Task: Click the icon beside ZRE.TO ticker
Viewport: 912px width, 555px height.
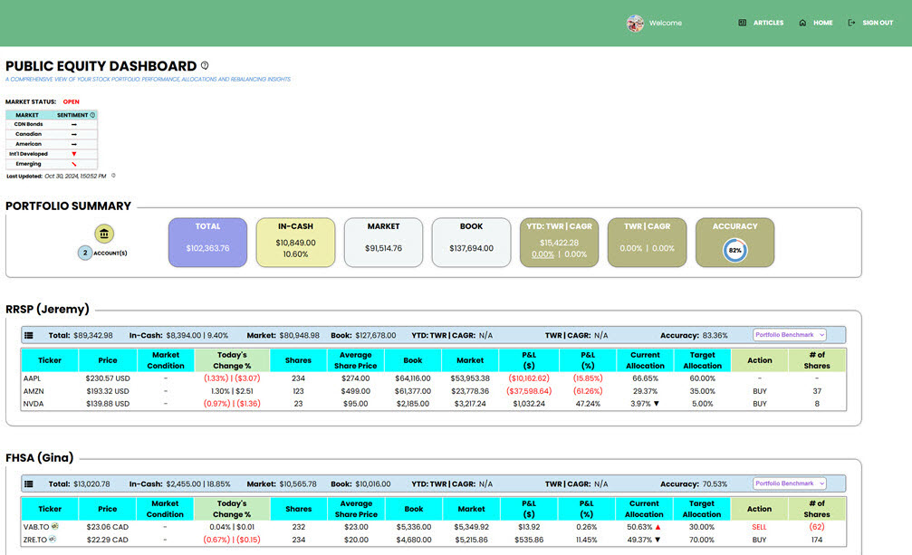Action: (53, 540)
